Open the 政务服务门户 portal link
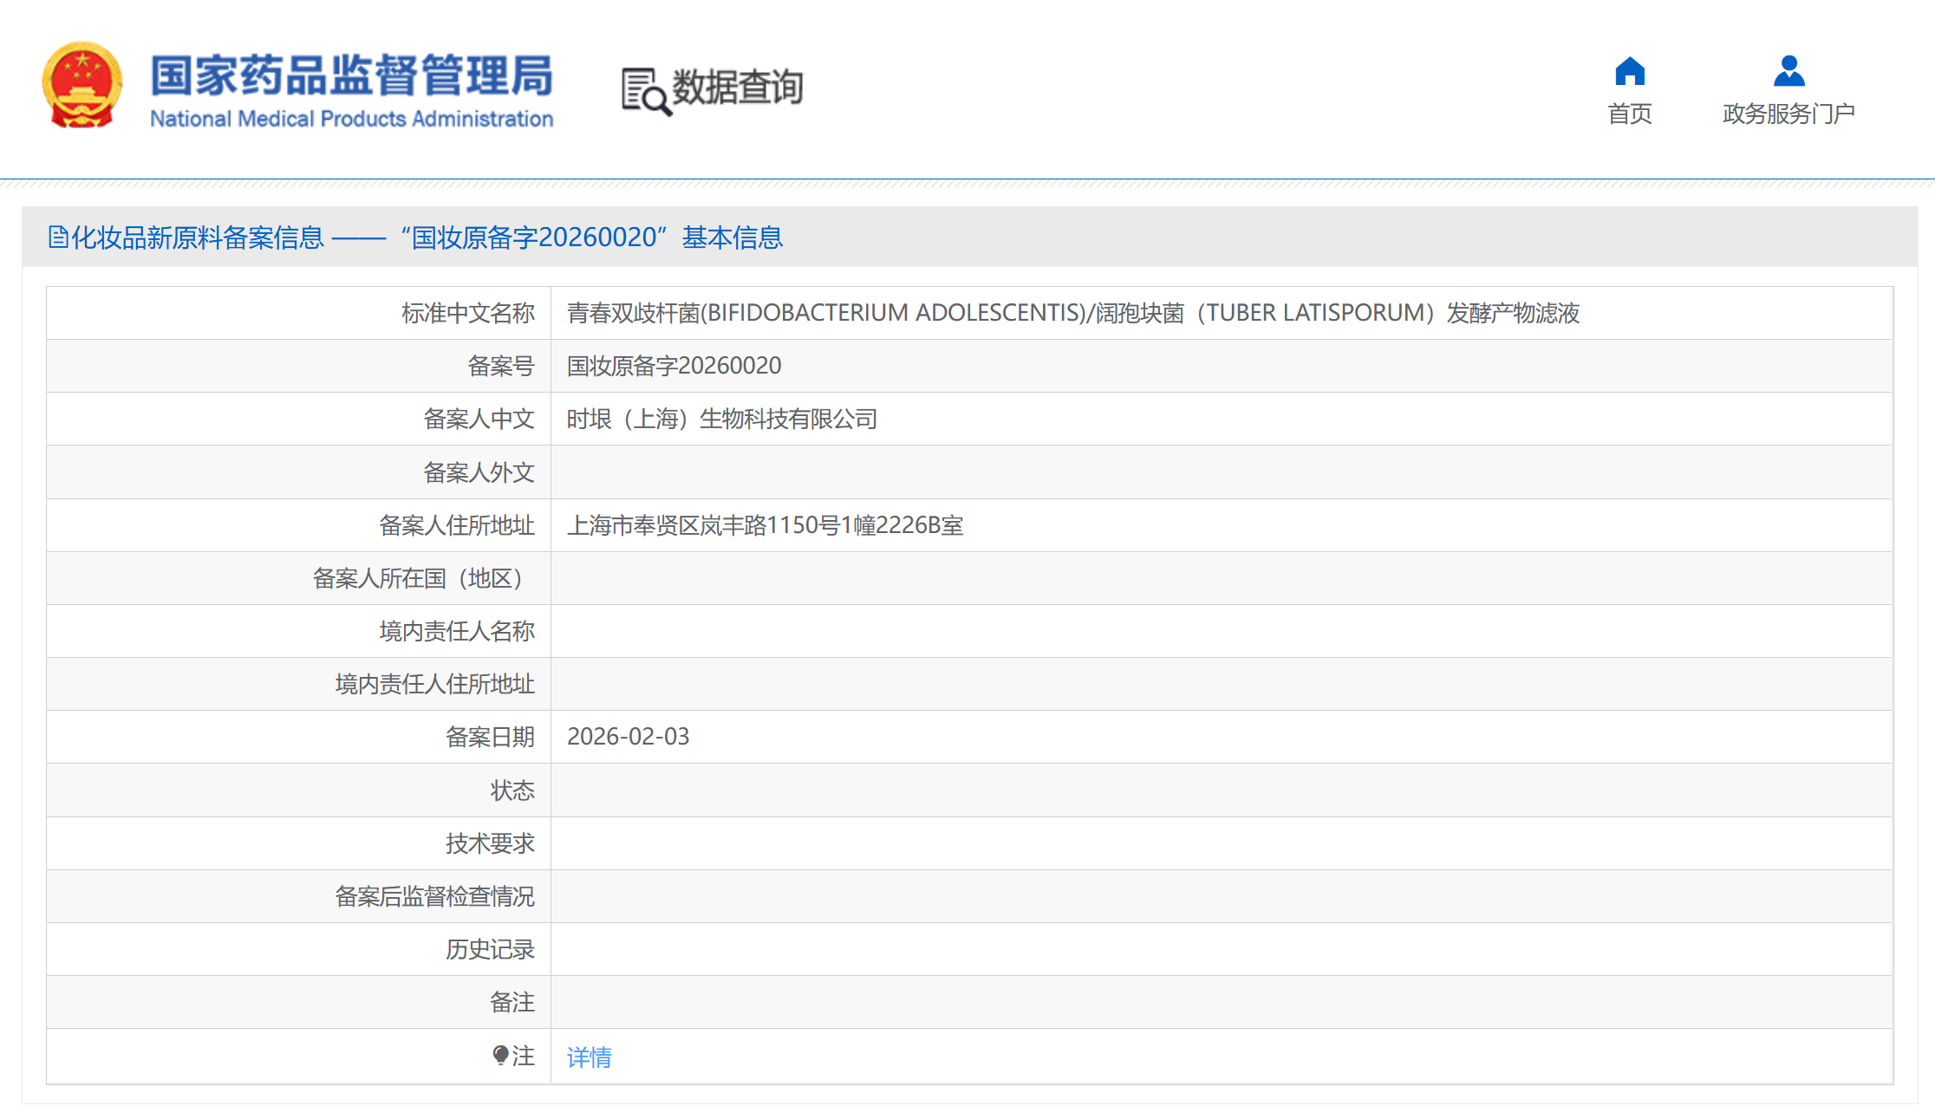This screenshot has height=1119, width=1935. tap(1788, 114)
